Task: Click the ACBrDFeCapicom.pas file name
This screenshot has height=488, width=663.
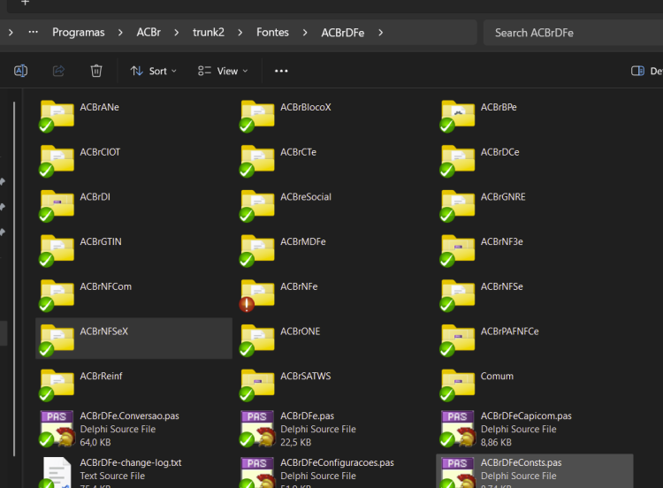Action: pyautogui.click(x=526, y=416)
